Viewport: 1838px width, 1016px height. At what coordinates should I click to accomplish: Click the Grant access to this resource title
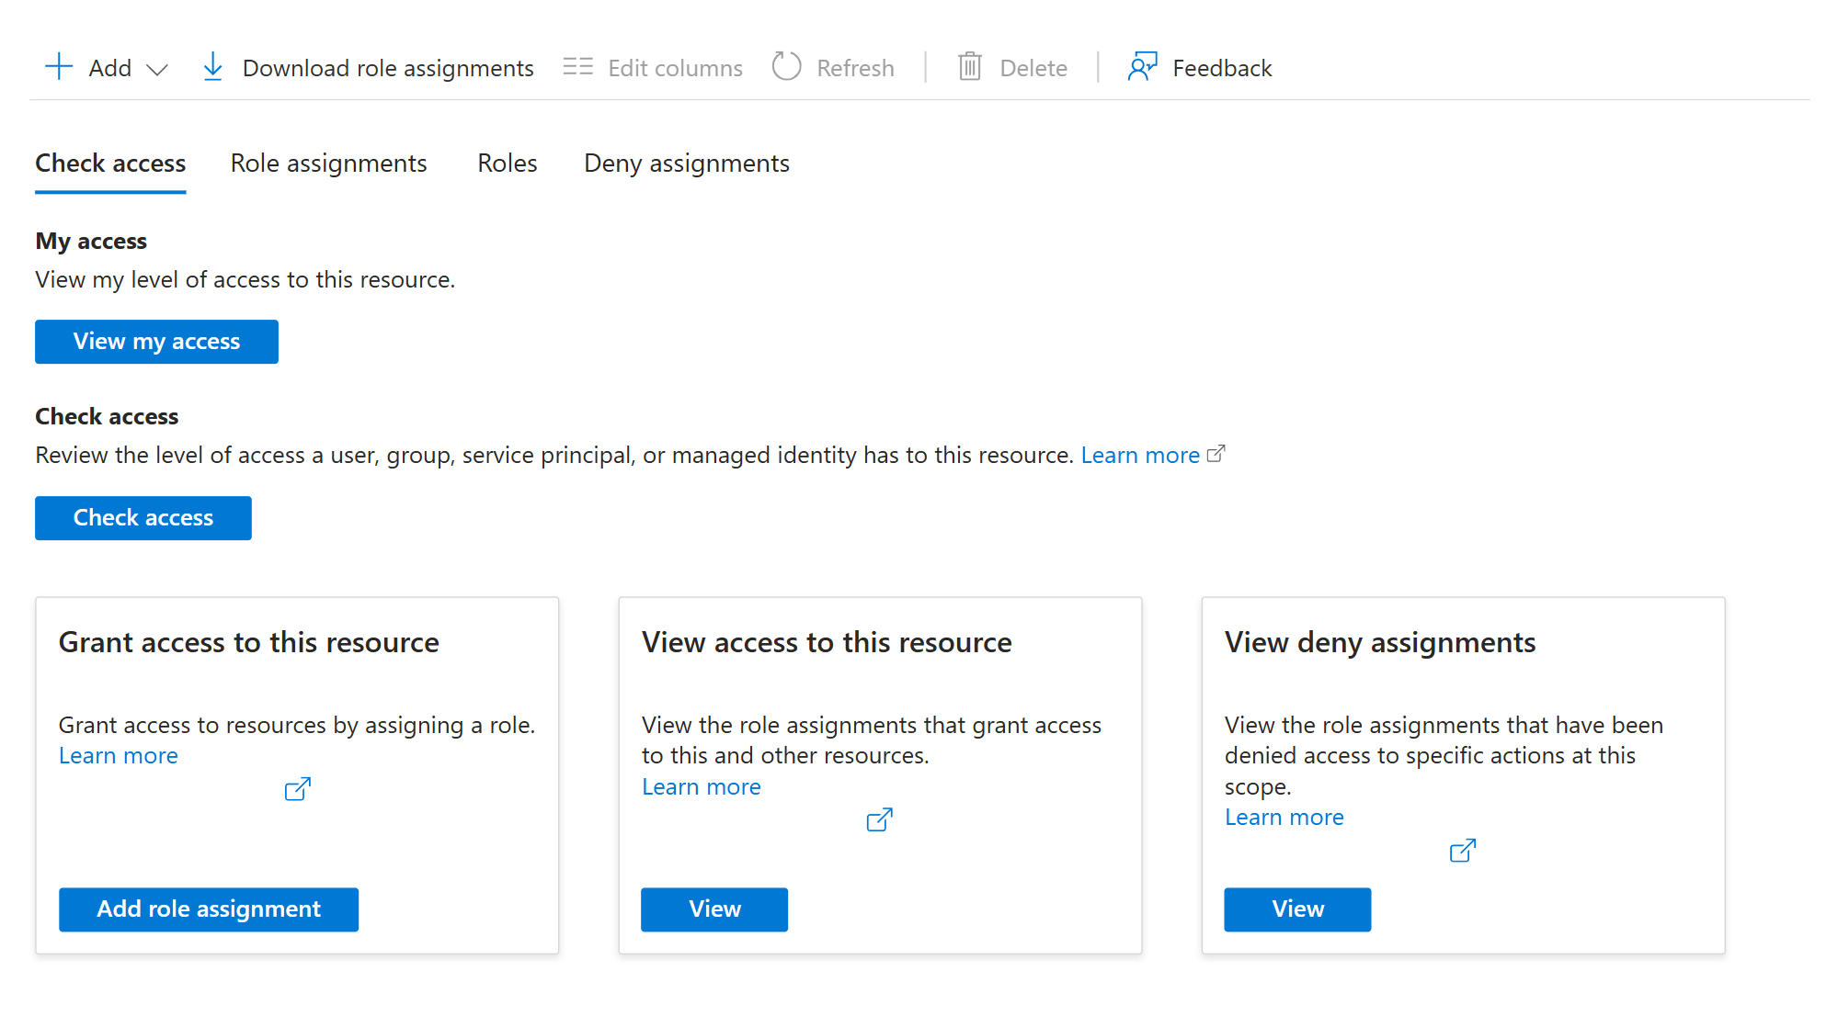[x=249, y=643]
